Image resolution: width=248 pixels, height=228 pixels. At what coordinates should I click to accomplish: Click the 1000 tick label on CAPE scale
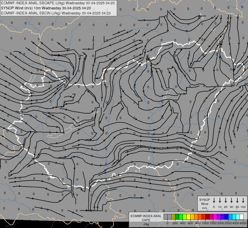click(x=205, y=223)
